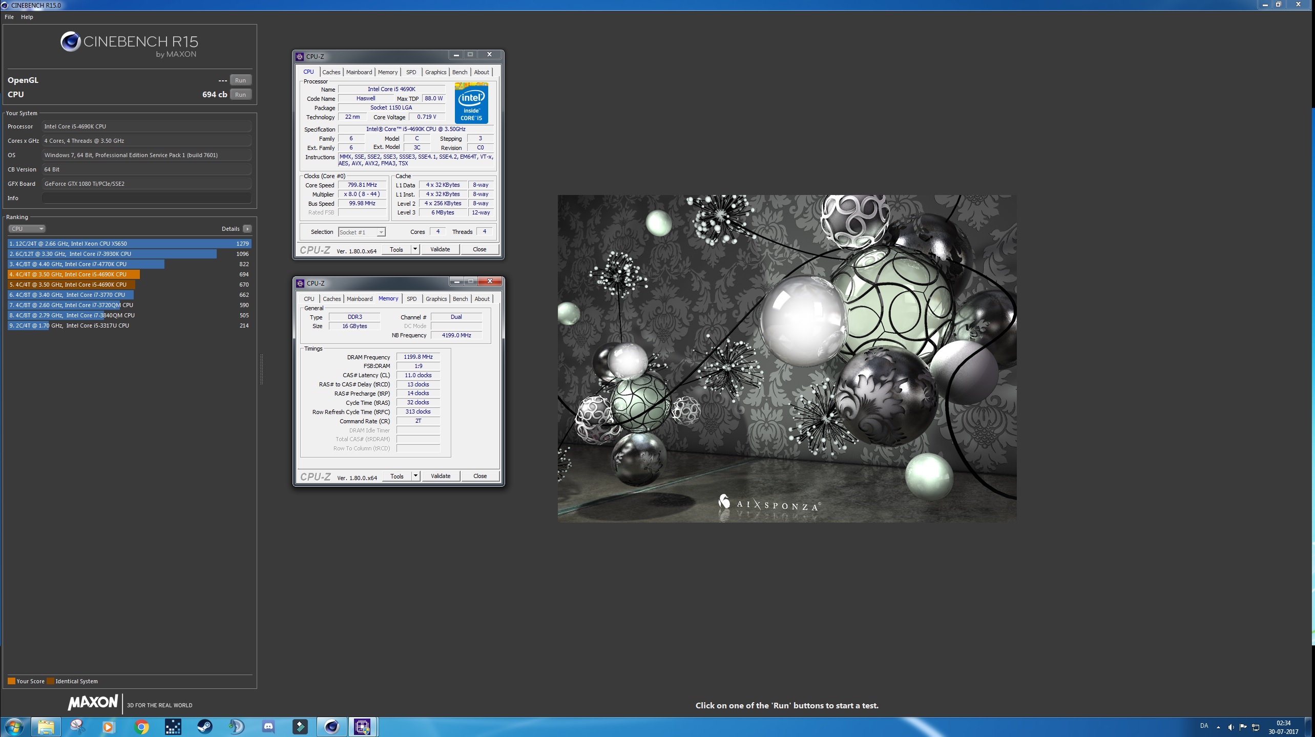Switch to CPU tab in lower CPU-Z

pyautogui.click(x=309, y=299)
